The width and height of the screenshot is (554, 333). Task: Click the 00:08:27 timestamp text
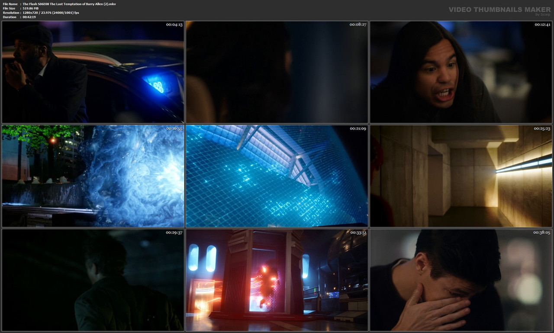tap(358, 25)
